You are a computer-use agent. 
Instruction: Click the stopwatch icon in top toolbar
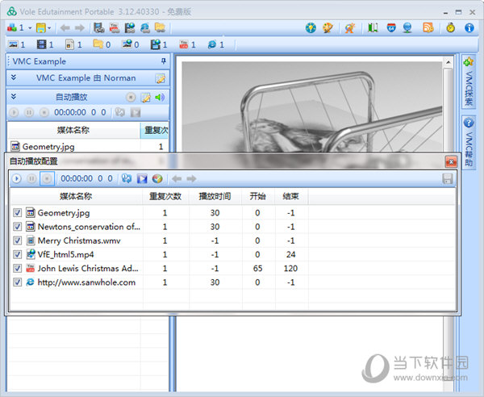449,27
